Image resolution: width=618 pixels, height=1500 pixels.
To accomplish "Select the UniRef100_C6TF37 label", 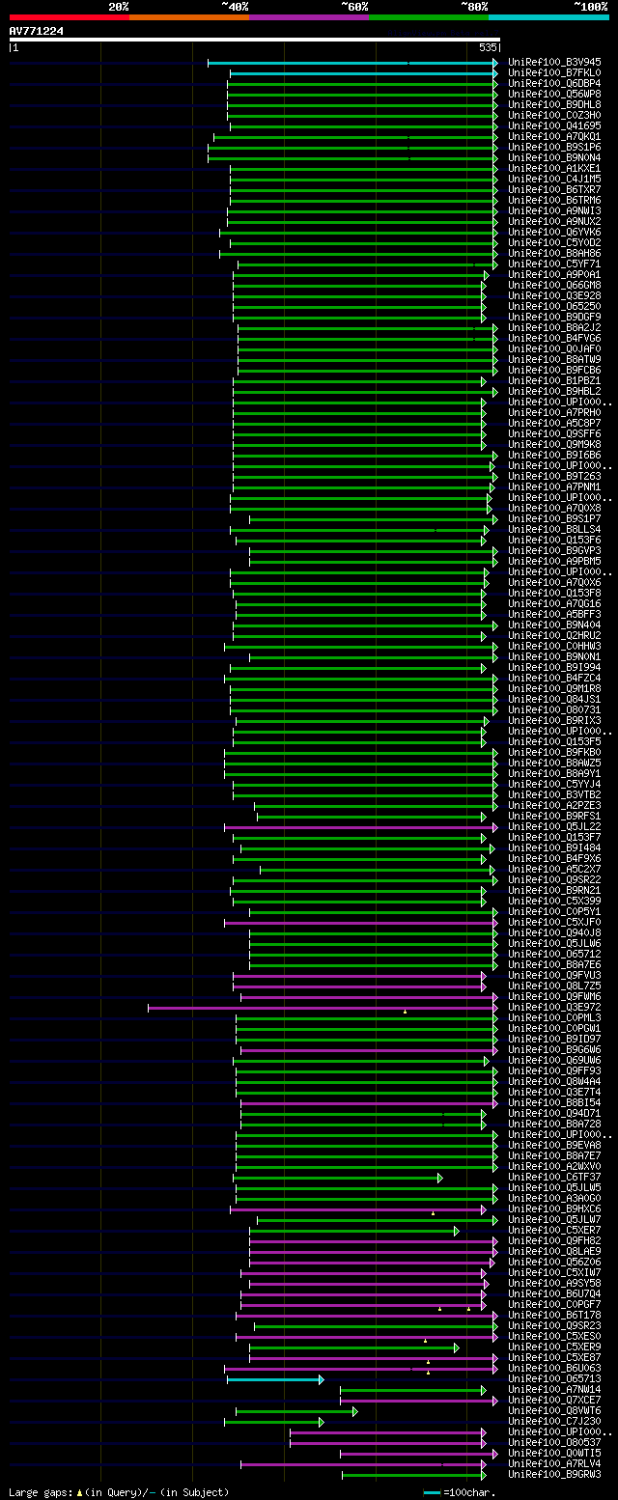I will click(x=554, y=1177).
